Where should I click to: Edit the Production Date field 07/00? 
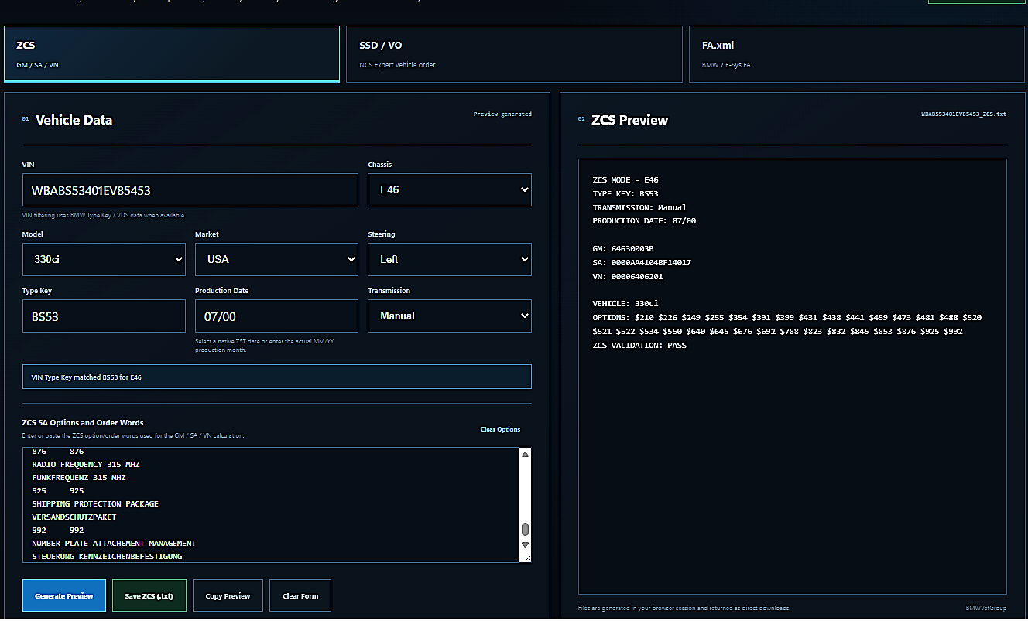(x=276, y=316)
